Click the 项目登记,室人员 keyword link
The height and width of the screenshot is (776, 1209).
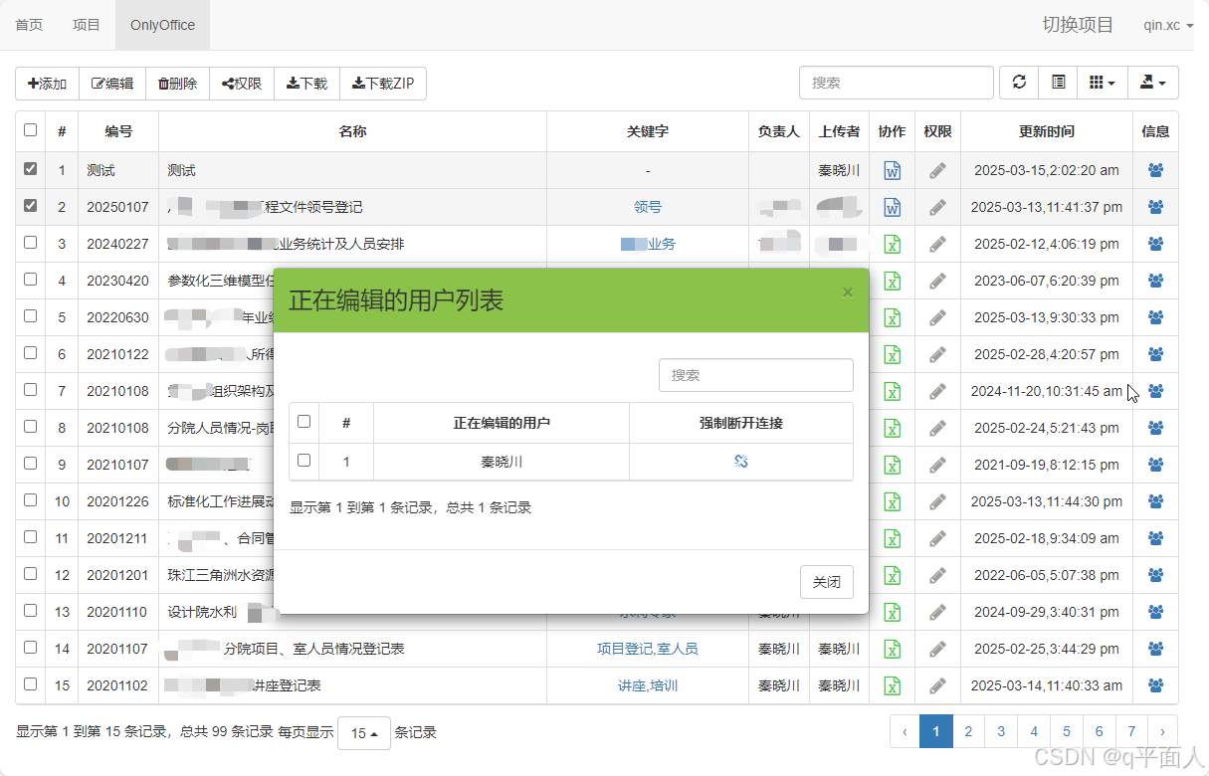tap(648, 649)
